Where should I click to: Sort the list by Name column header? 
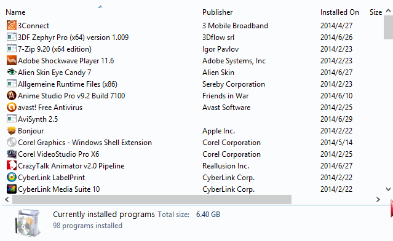point(15,12)
